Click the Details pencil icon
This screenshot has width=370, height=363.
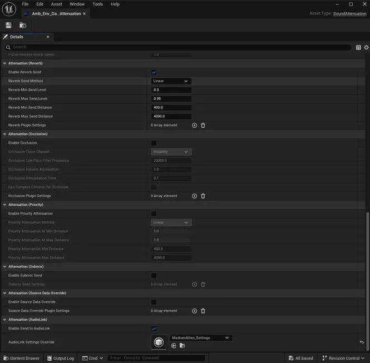6,37
